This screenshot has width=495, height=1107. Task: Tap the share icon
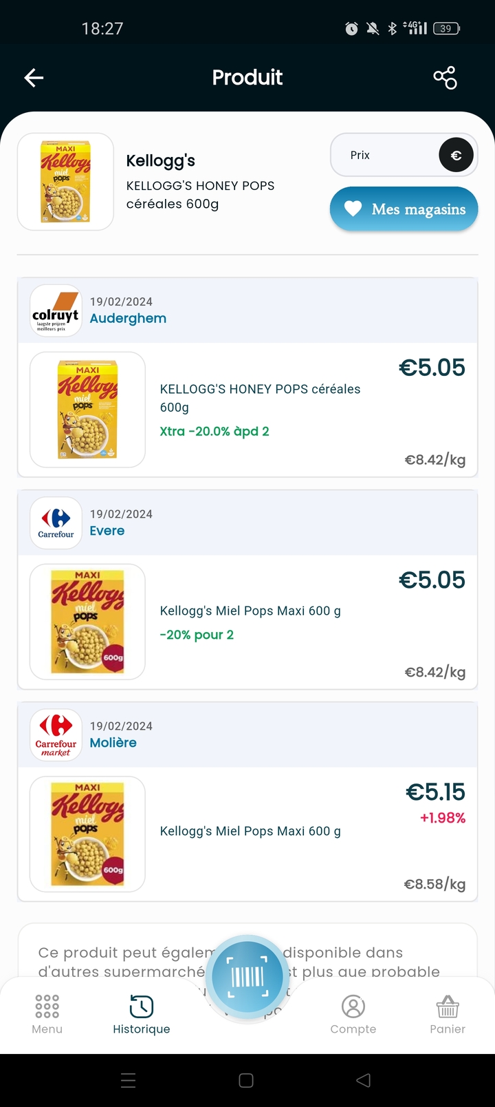pyautogui.click(x=445, y=78)
